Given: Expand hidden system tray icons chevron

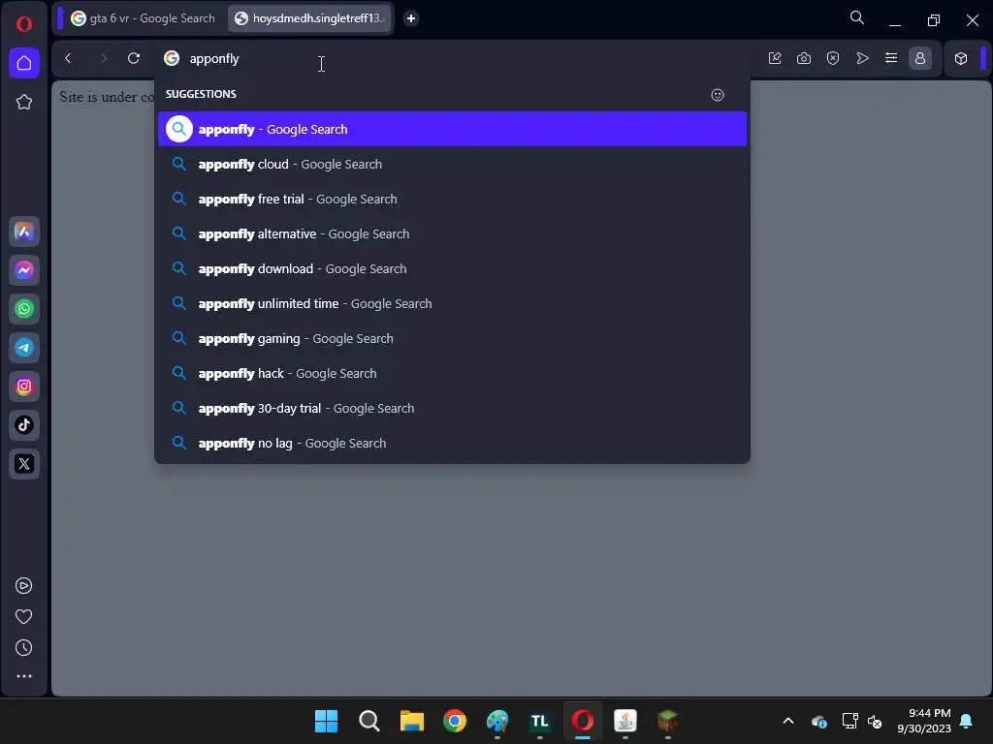Looking at the screenshot, I should [788, 721].
